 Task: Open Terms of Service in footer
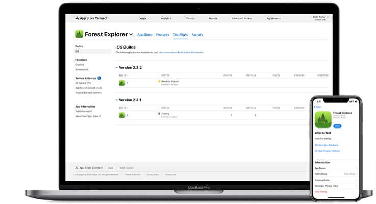click(133, 175)
